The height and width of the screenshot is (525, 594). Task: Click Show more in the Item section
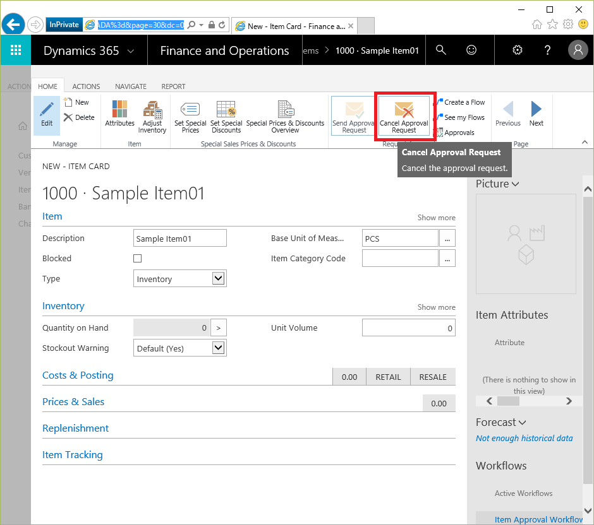tap(437, 218)
